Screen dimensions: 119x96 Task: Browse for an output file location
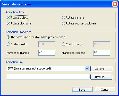101,77
